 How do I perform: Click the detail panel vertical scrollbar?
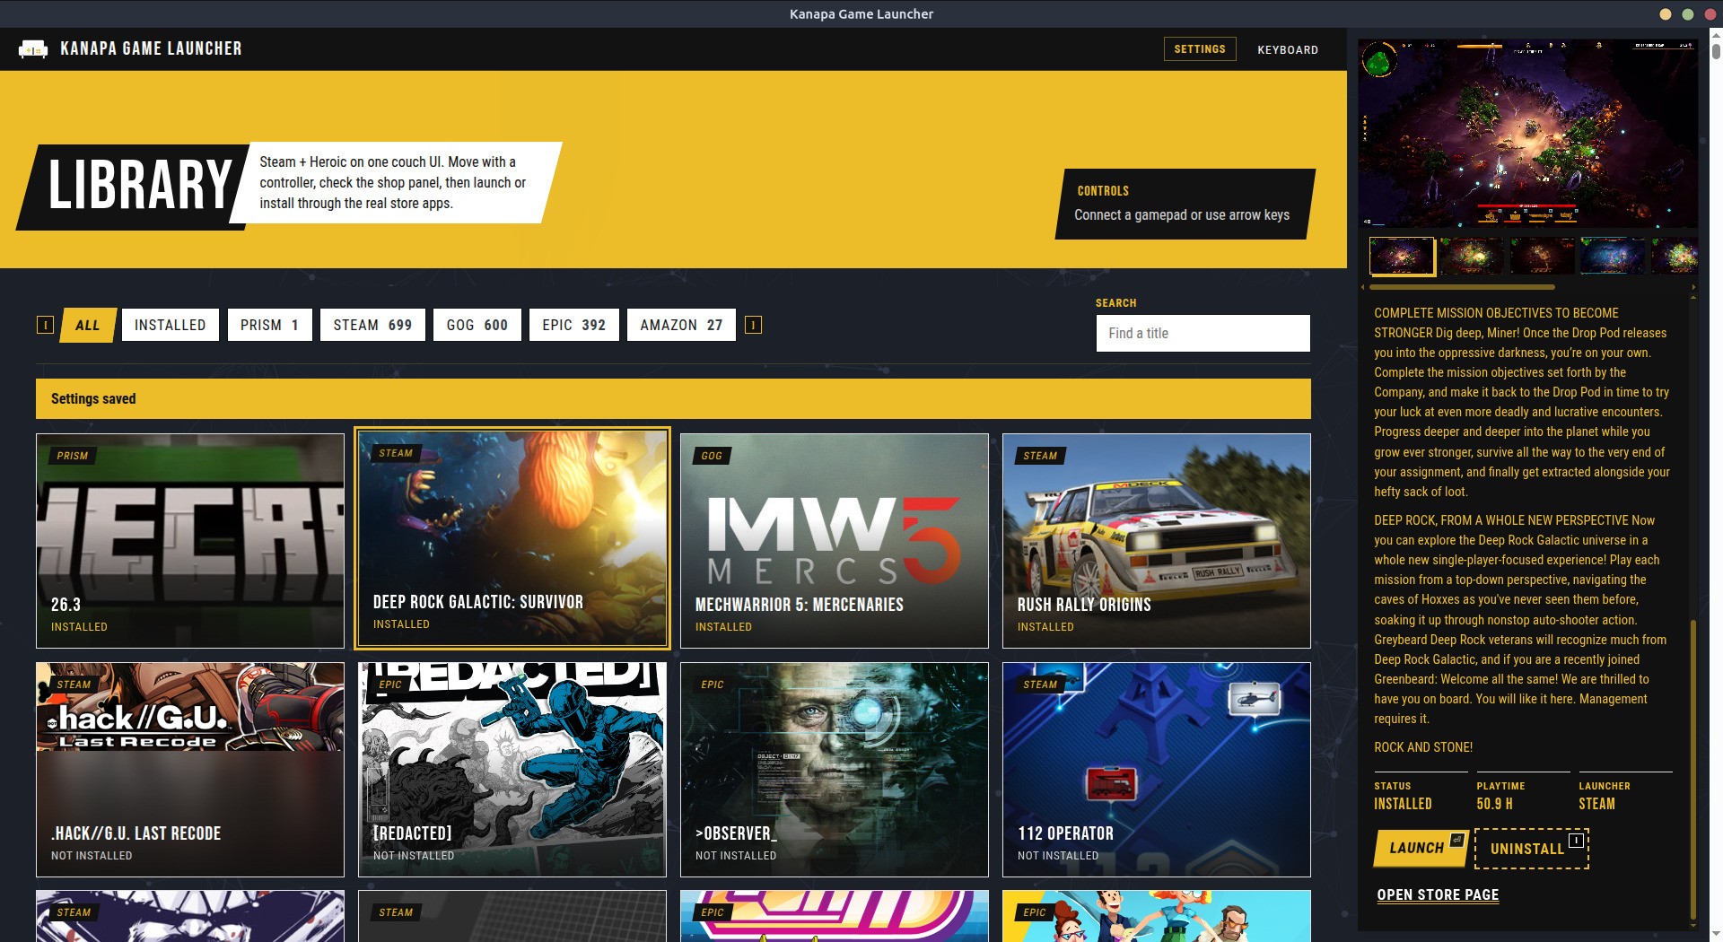coord(1692,770)
